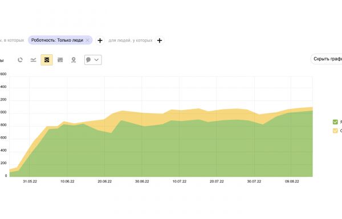The width and height of the screenshot is (342, 219).
Task: Click the 31.05.22 date label on the axis
Action: [x=30, y=181]
